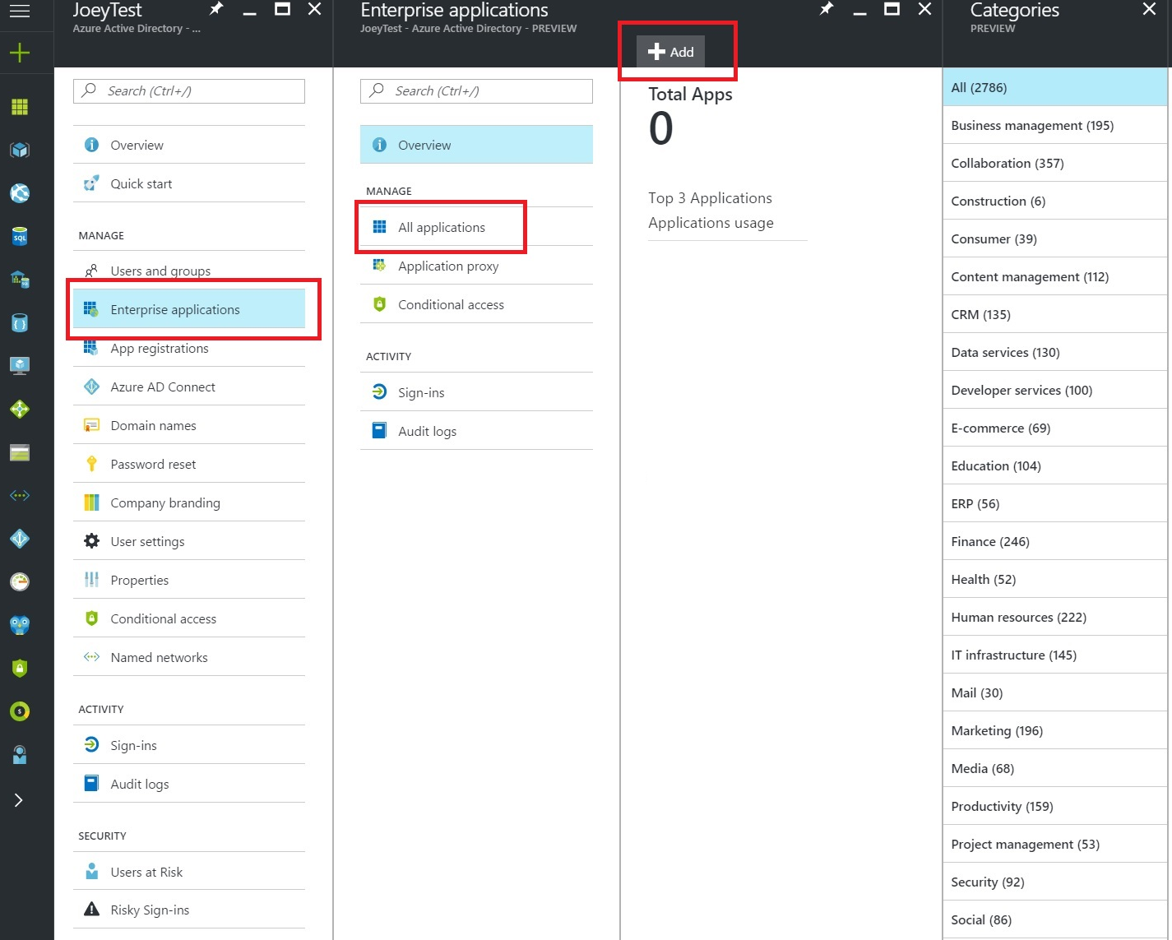Open Password reset
This screenshot has width=1172, height=940.
coord(189,464)
